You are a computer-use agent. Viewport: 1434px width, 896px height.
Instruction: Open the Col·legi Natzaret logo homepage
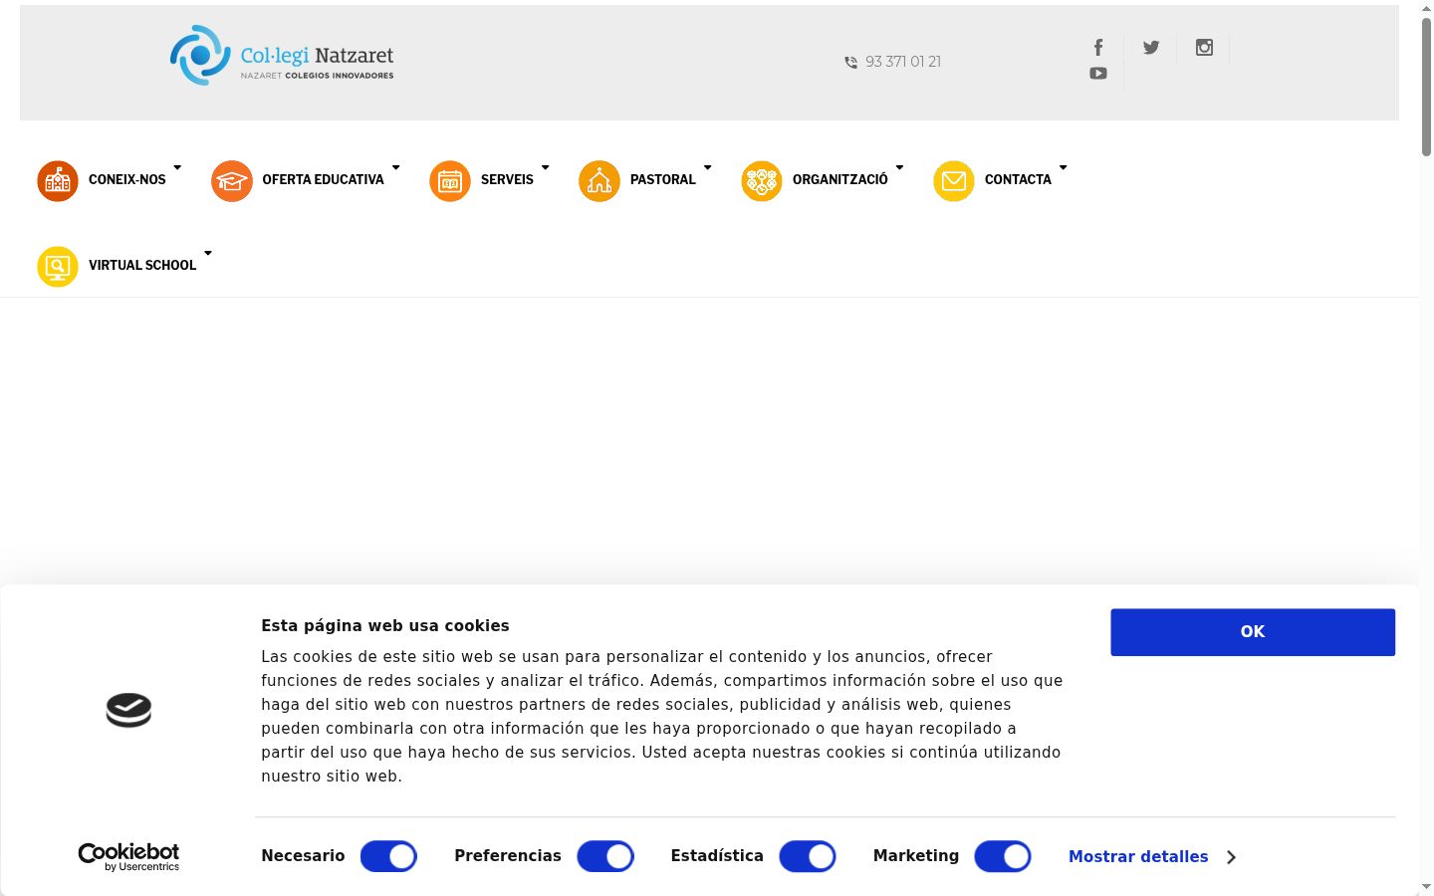[x=282, y=56]
